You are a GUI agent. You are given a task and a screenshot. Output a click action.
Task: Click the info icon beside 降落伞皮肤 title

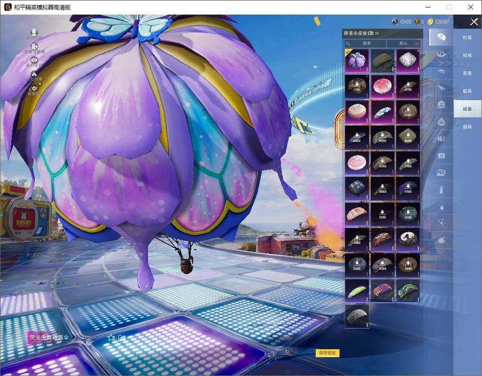pyautogui.click(x=377, y=33)
